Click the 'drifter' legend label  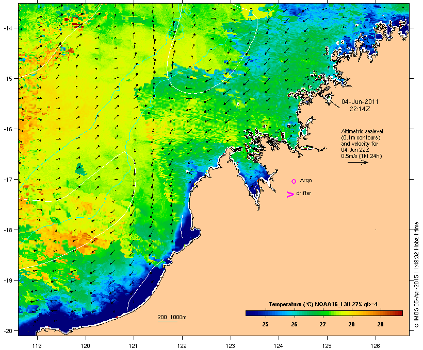pyautogui.click(x=303, y=193)
